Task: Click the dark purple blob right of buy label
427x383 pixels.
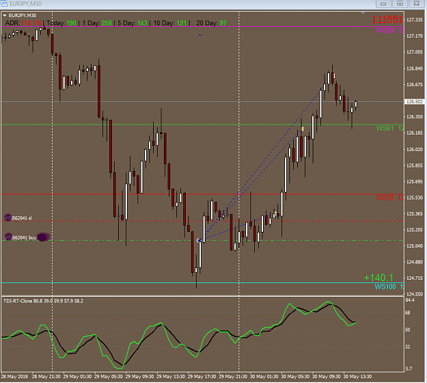Action: click(x=43, y=237)
